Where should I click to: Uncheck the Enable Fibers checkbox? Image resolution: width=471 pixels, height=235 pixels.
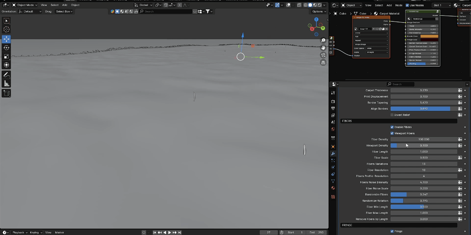tap(392, 127)
